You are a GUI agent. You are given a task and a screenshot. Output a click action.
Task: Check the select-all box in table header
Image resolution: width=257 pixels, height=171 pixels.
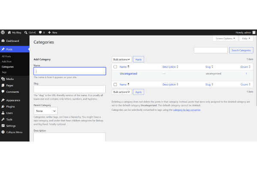click(x=115, y=67)
